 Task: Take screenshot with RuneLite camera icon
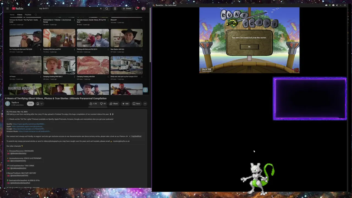[333, 5]
